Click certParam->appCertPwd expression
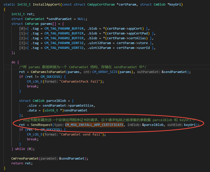The width and height of the screenshot is (210, 172). (127, 33)
